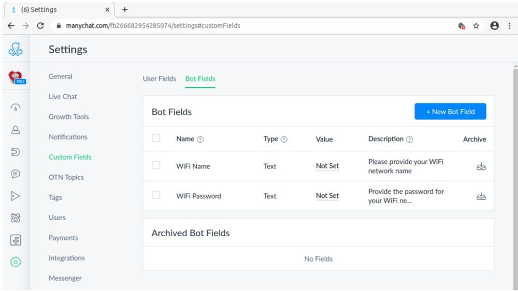Open the browser profile avatar
The width and height of the screenshot is (518, 291).
click(495, 26)
